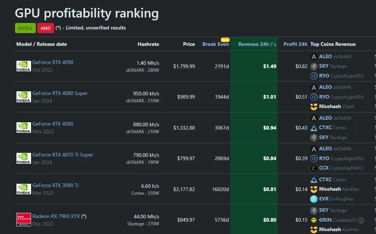The width and height of the screenshot is (376, 234).
Task: Click the Hashrate column header
Action: 148,44
